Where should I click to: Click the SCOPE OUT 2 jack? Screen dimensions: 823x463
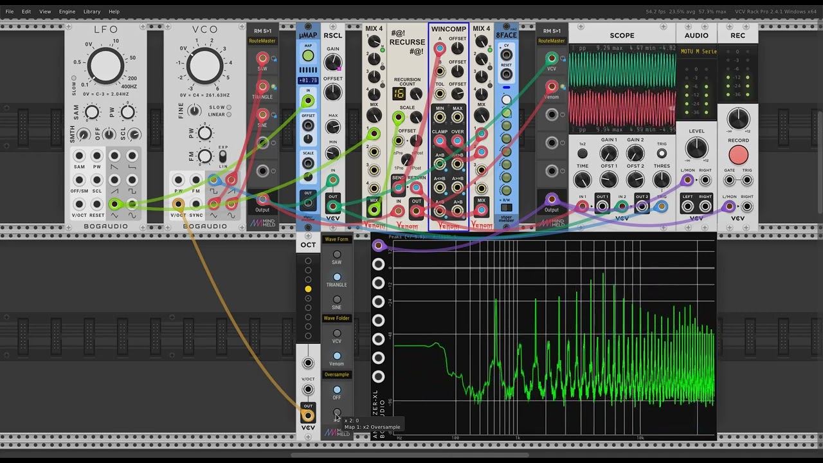[x=642, y=206]
